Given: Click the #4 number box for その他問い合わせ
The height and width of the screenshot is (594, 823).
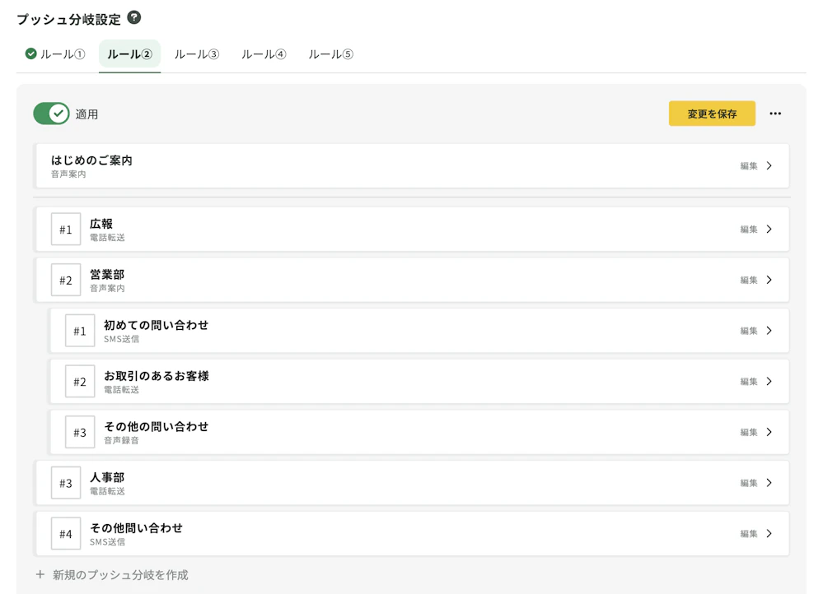Looking at the screenshot, I should pos(66,534).
